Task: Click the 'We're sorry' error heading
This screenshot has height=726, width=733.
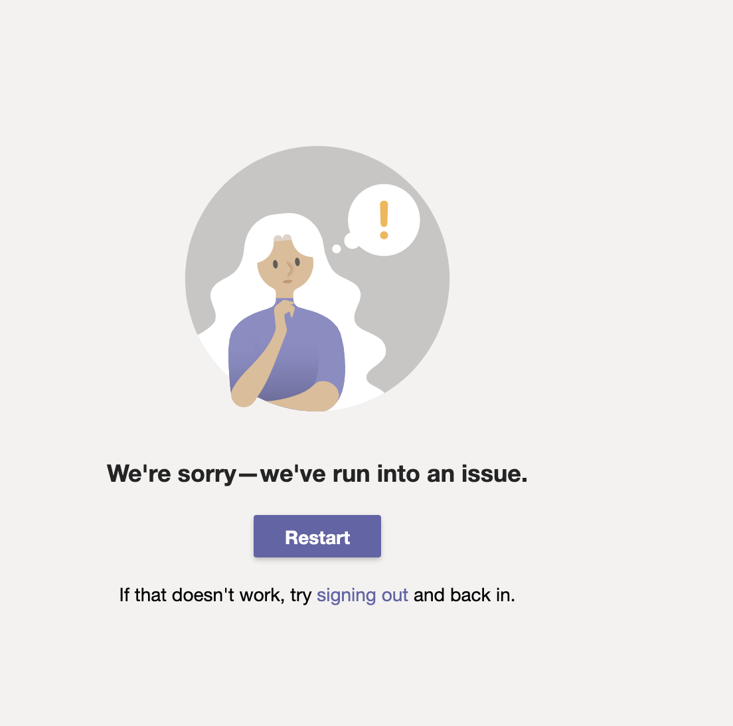Action: pos(317,474)
